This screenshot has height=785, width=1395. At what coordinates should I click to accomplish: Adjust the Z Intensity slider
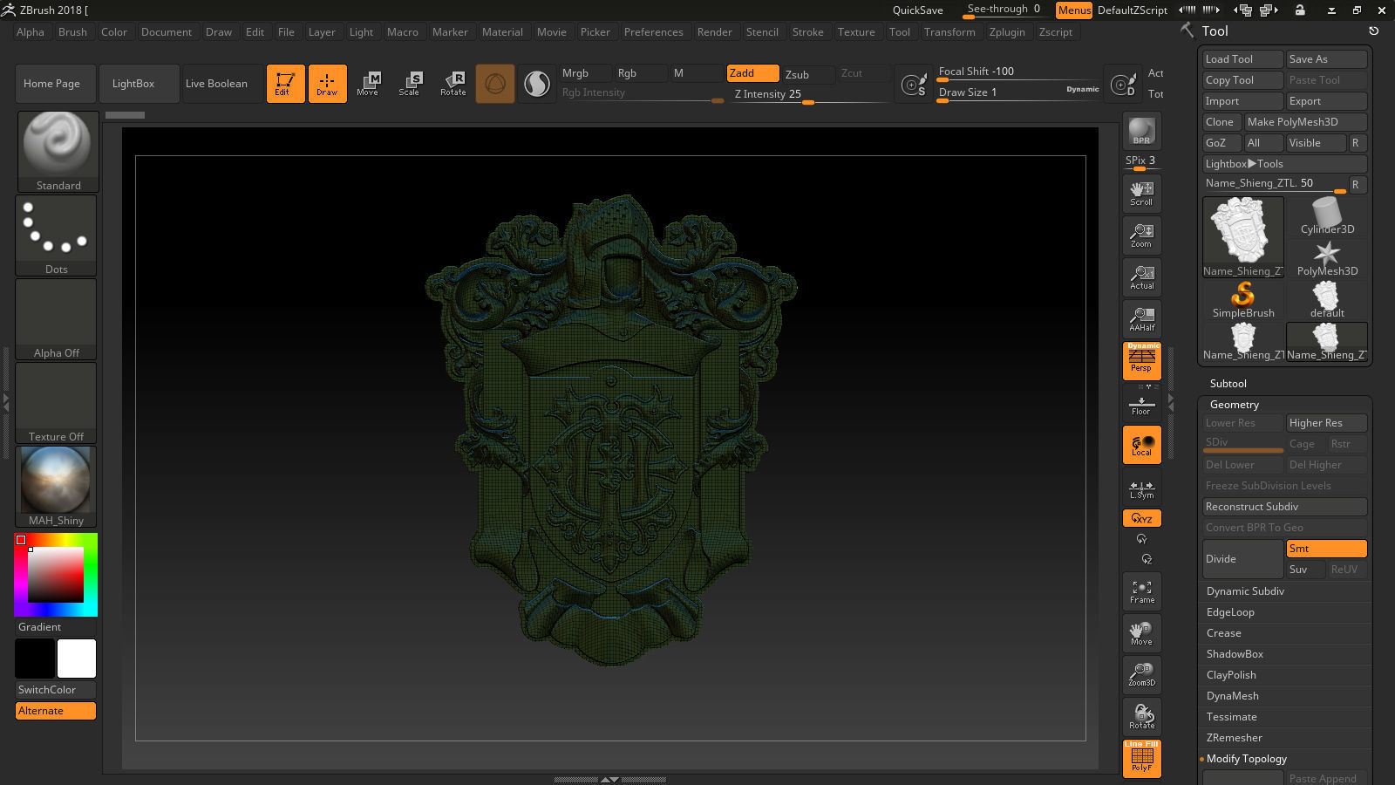click(808, 94)
